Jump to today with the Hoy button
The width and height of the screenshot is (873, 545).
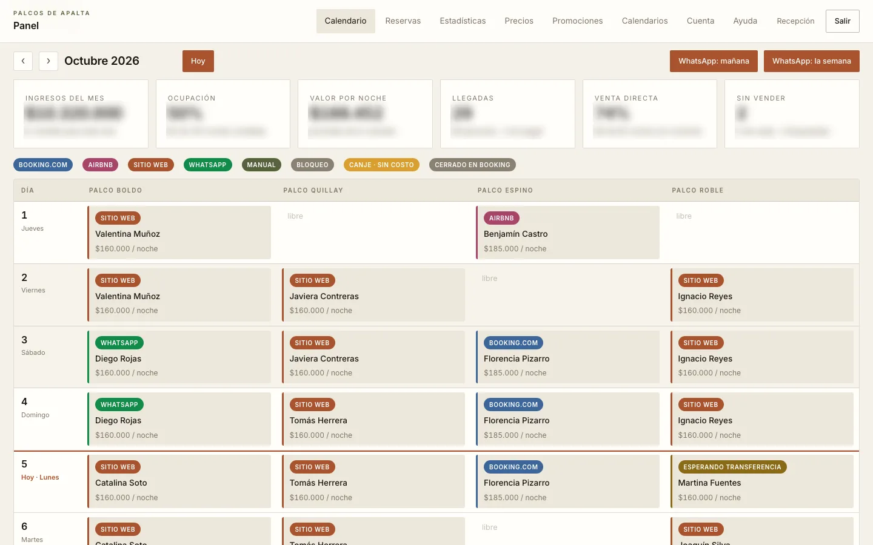[198, 61]
